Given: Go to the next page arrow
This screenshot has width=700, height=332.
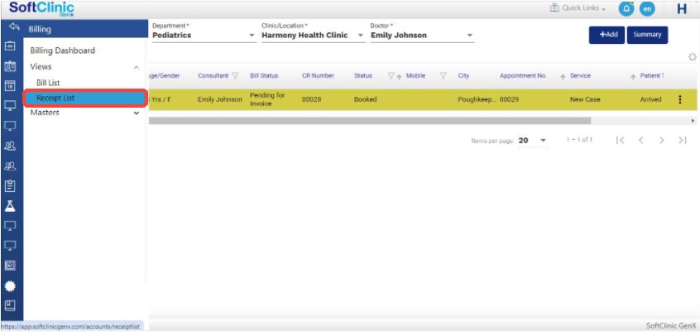Looking at the screenshot, I should 662,141.
